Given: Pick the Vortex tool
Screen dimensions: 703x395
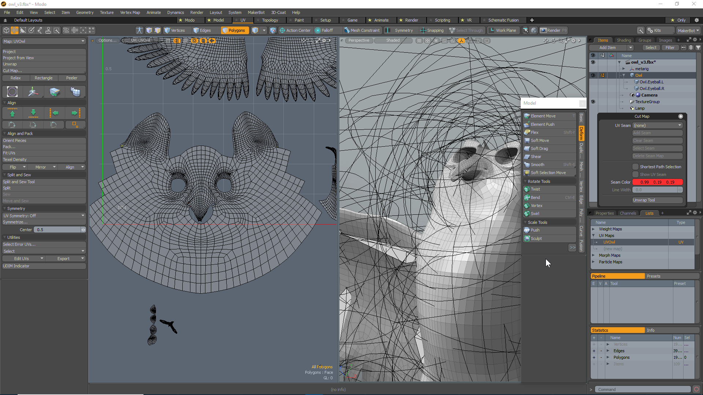Looking at the screenshot, I should (x=550, y=206).
